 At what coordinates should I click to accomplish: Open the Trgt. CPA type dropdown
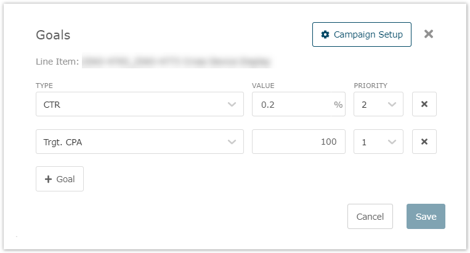click(140, 142)
